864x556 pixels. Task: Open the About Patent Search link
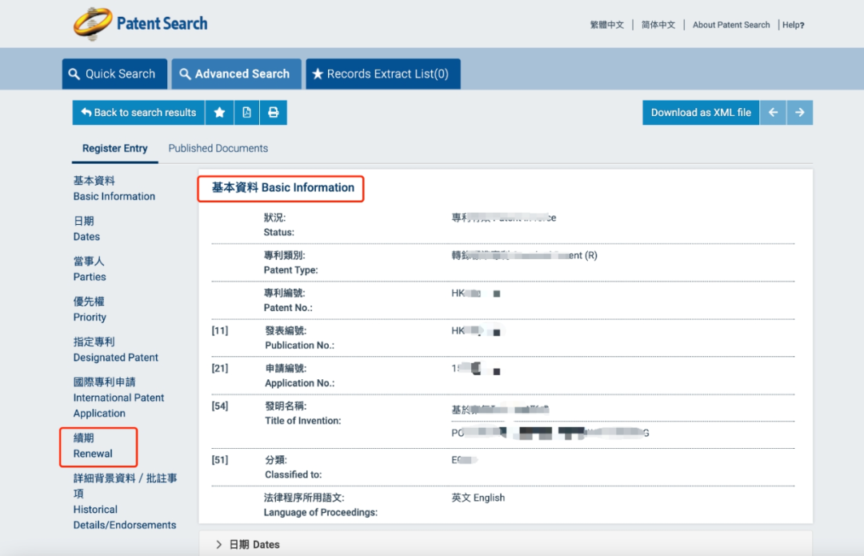(730, 25)
